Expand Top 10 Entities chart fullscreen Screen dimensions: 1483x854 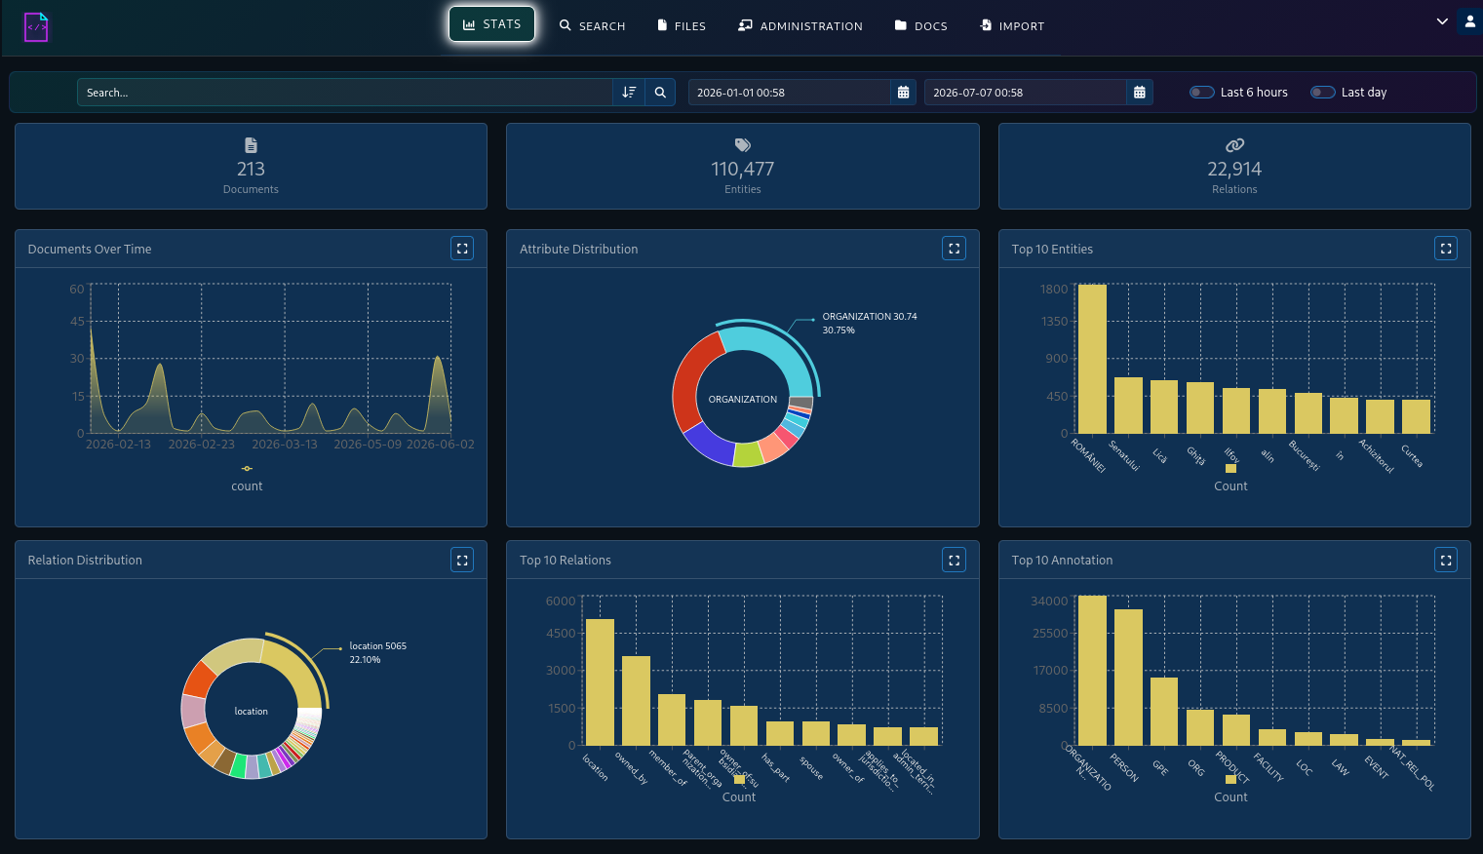(1446, 249)
